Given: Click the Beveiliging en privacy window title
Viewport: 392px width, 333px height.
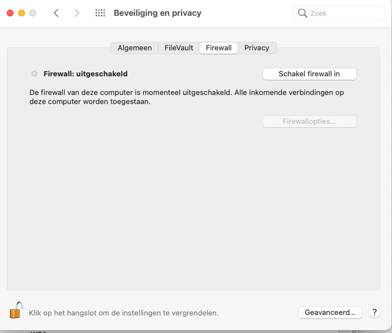Looking at the screenshot, I should click(157, 13).
